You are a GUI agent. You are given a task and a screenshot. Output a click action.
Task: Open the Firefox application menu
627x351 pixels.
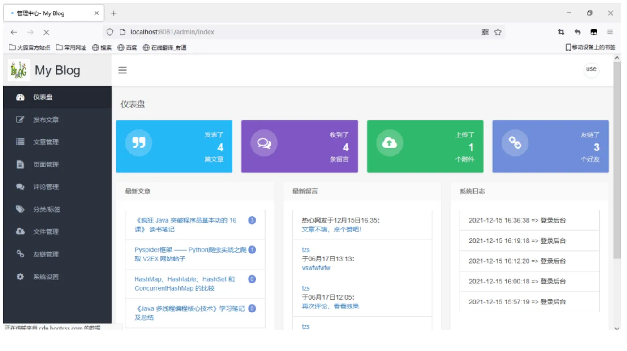point(610,32)
